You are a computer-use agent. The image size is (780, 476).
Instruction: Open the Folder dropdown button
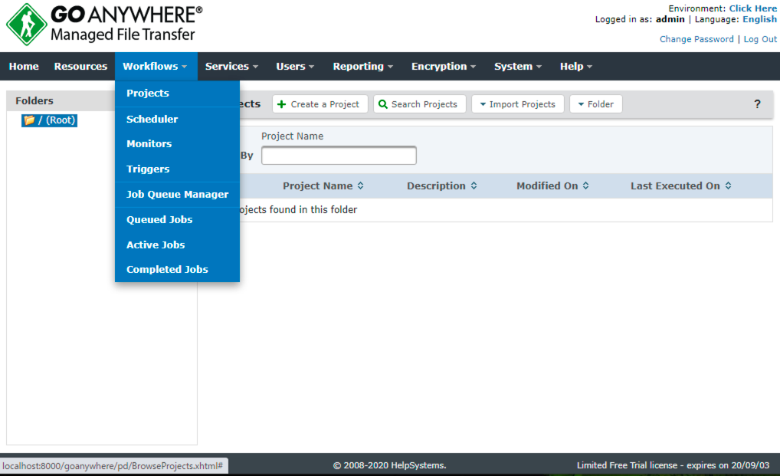pos(596,104)
